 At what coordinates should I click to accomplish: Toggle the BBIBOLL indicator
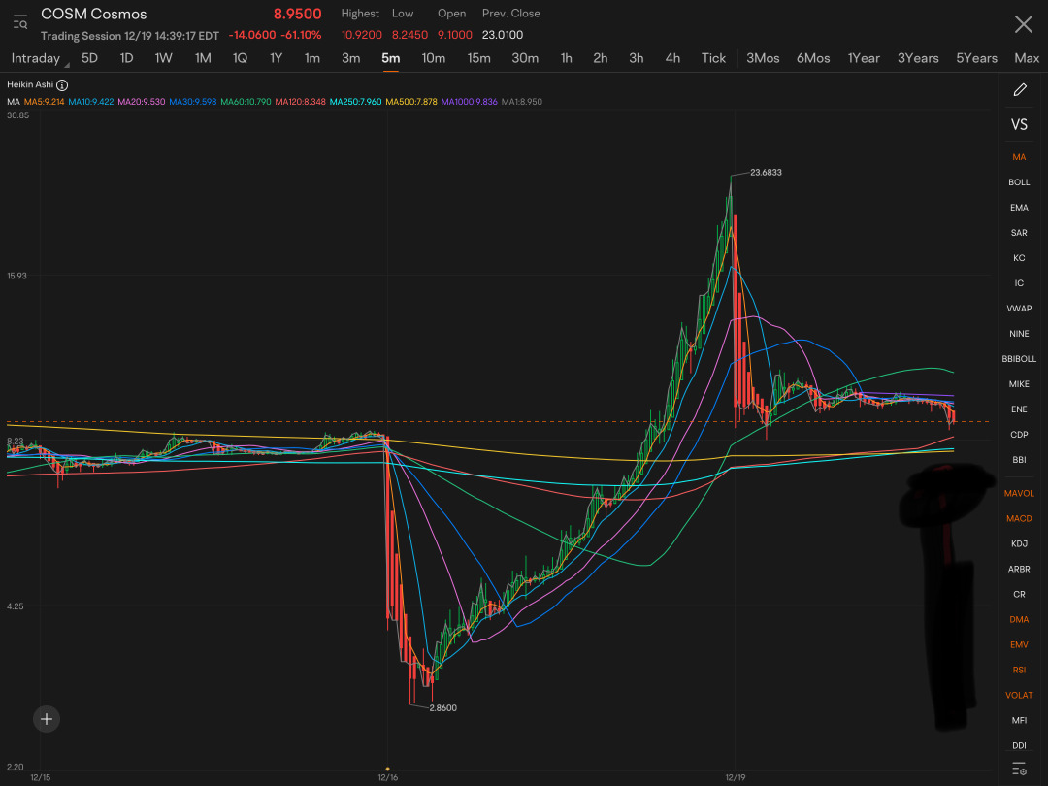[x=1019, y=359]
